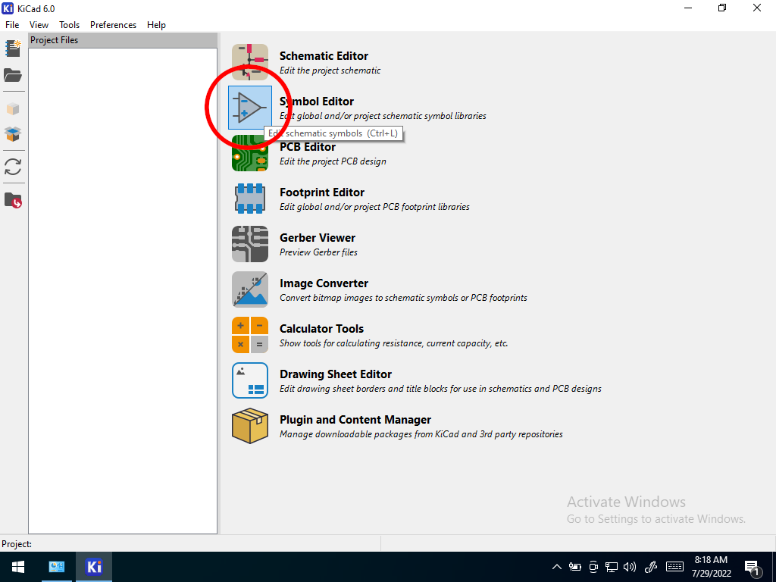Click the Calculator Tools title text
Image resolution: width=776 pixels, height=582 pixels.
[321, 329]
